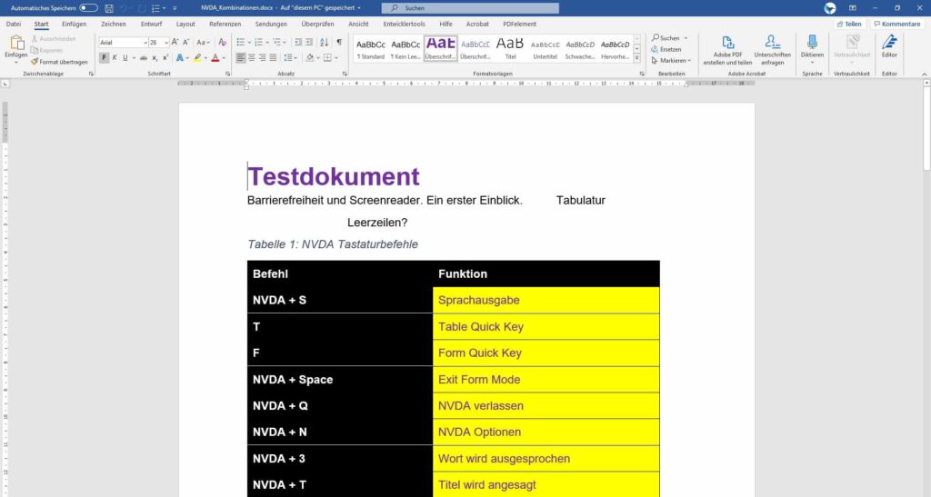Screen dimensions: 931x497
Task: Open Schriftart dialog launcher
Action: click(228, 74)
